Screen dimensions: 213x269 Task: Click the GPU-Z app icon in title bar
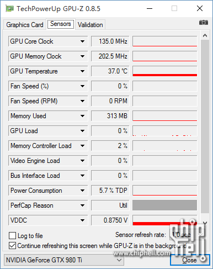pyautogui.click(x=9, y=8)
